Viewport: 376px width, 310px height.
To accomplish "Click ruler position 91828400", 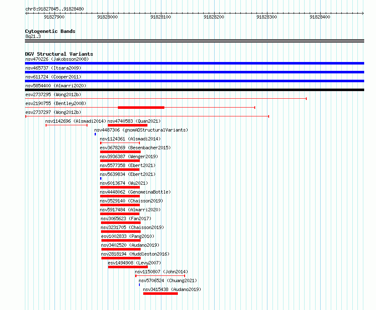I will (x=320, y=17).
